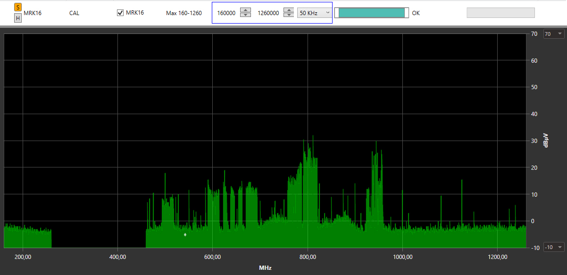Click the gray H button

[18, 18]
